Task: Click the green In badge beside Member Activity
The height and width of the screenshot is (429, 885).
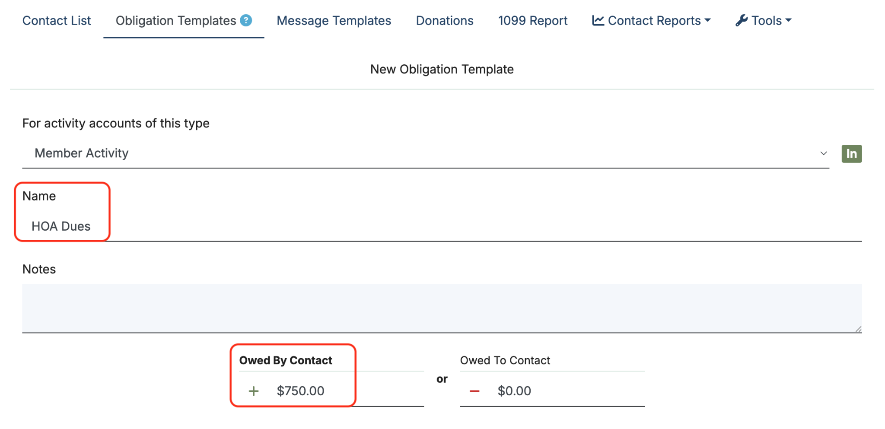Action: tap(851, 153)
